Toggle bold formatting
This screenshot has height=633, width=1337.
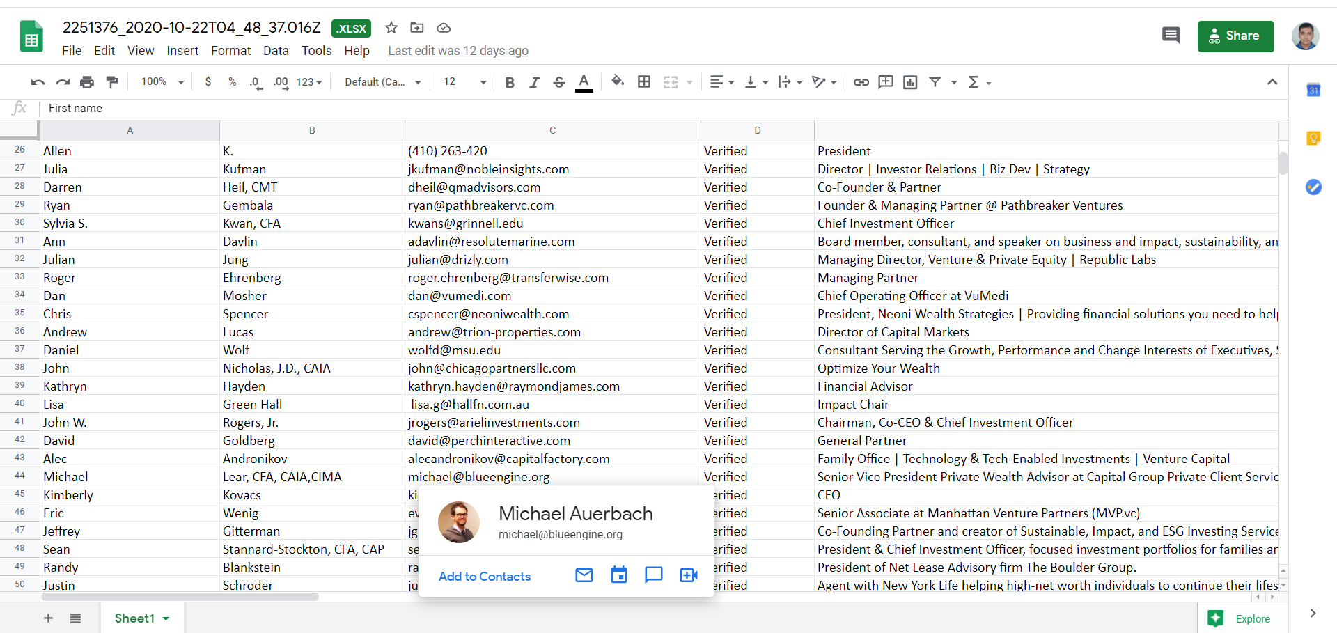510,81
